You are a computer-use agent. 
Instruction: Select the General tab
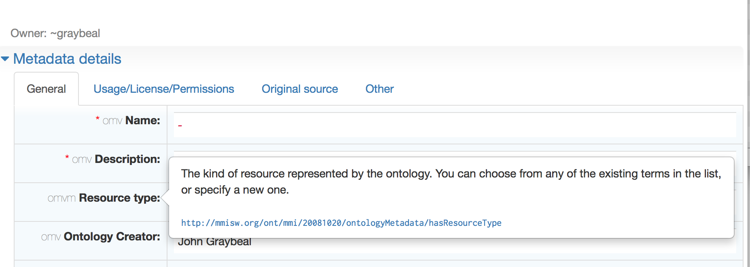point(46,89)
